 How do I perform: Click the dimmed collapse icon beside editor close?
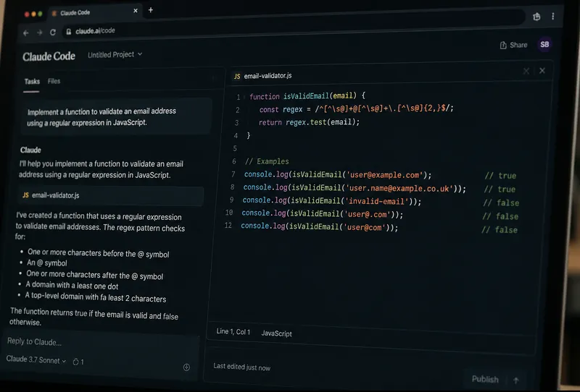point(526,71)
